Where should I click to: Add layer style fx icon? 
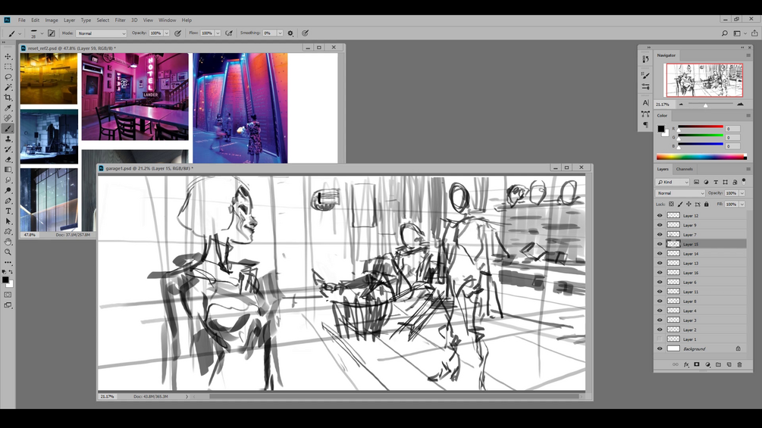686,364
